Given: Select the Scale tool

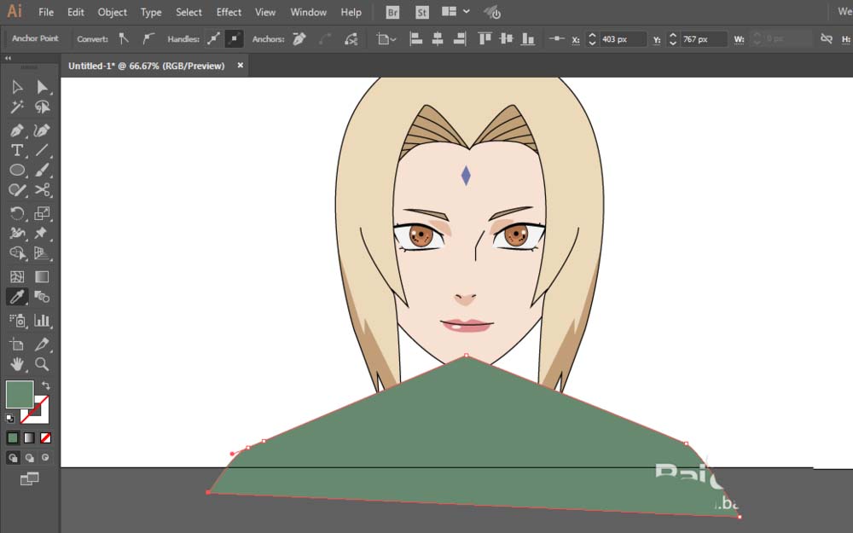Looking at the screenshot, I should [x=42, y=213].
